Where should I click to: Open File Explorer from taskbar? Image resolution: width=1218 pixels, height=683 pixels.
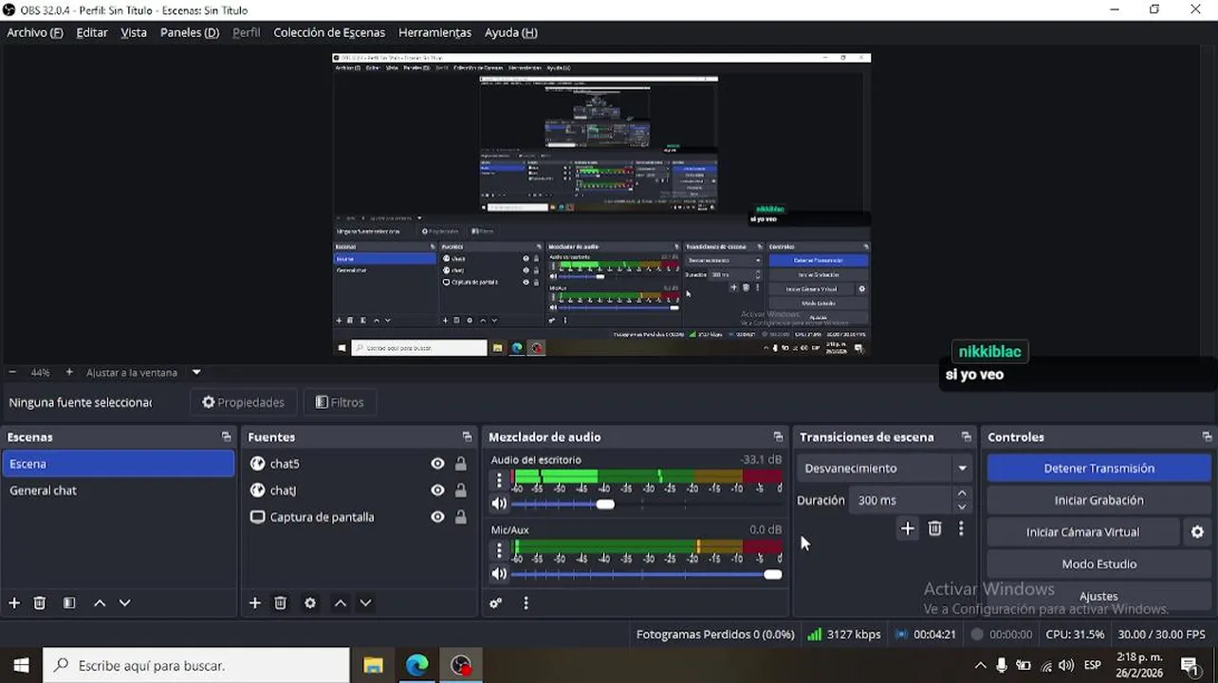tap(373, 665)
